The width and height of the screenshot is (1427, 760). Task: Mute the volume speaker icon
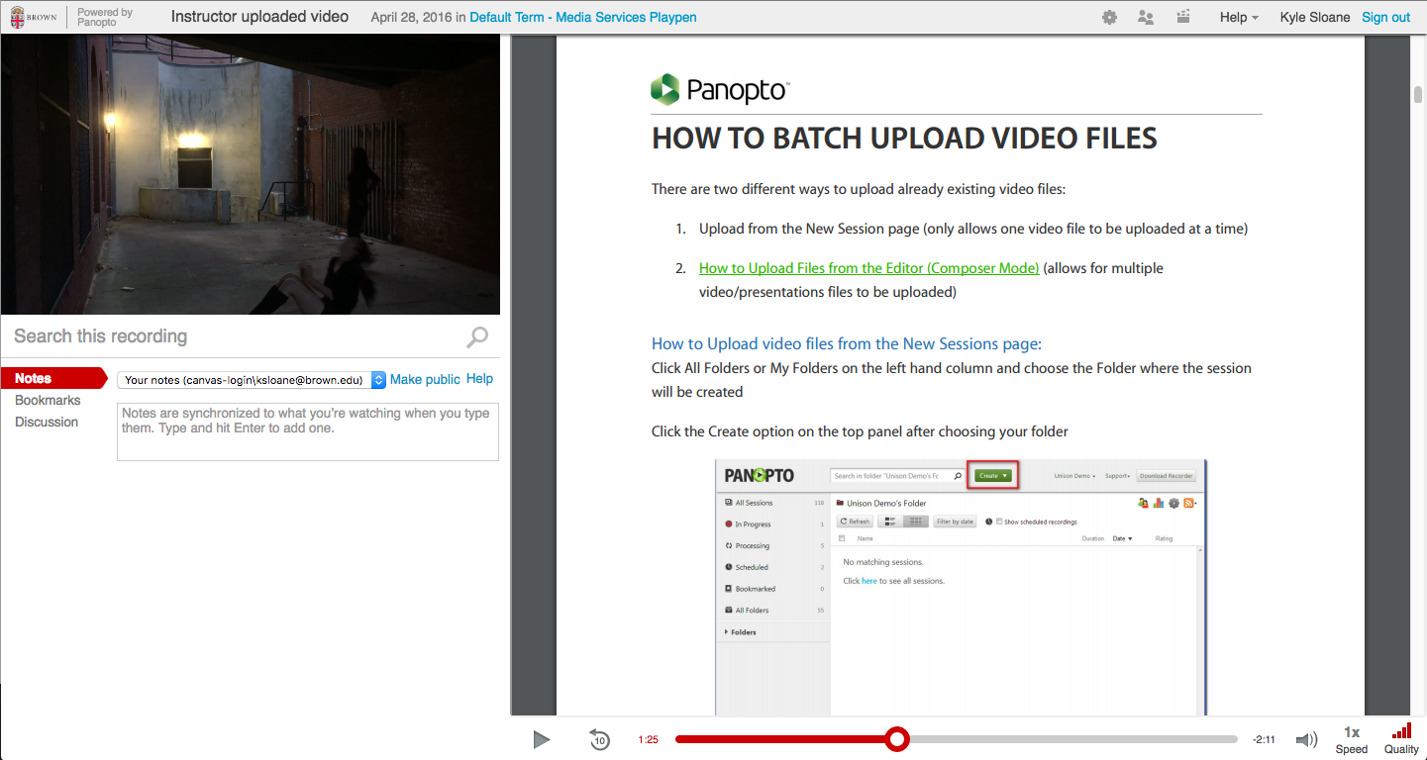point(1307,739)
